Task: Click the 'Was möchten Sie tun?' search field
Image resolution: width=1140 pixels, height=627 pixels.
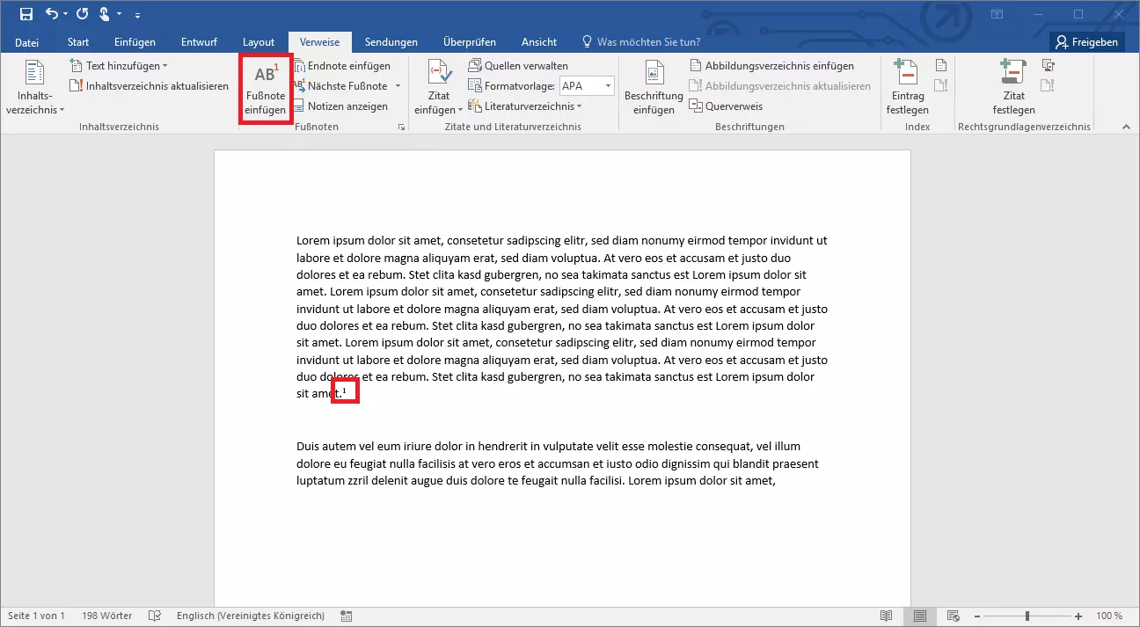Action: (x=641, y=42)
